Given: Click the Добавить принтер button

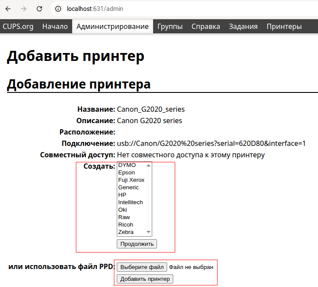Looking at the screenshot, I should pyautogui.click(x=145, y=279).
